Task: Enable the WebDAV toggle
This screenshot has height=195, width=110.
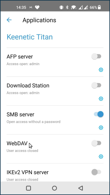Action: pos(96,143)
